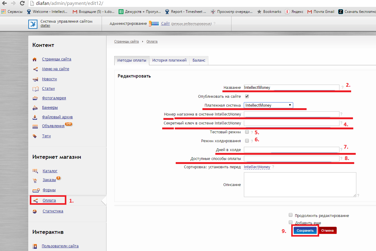Click the tag icon beside Теги
Viewport: 376px width, 251px height.
coord(35,136)
